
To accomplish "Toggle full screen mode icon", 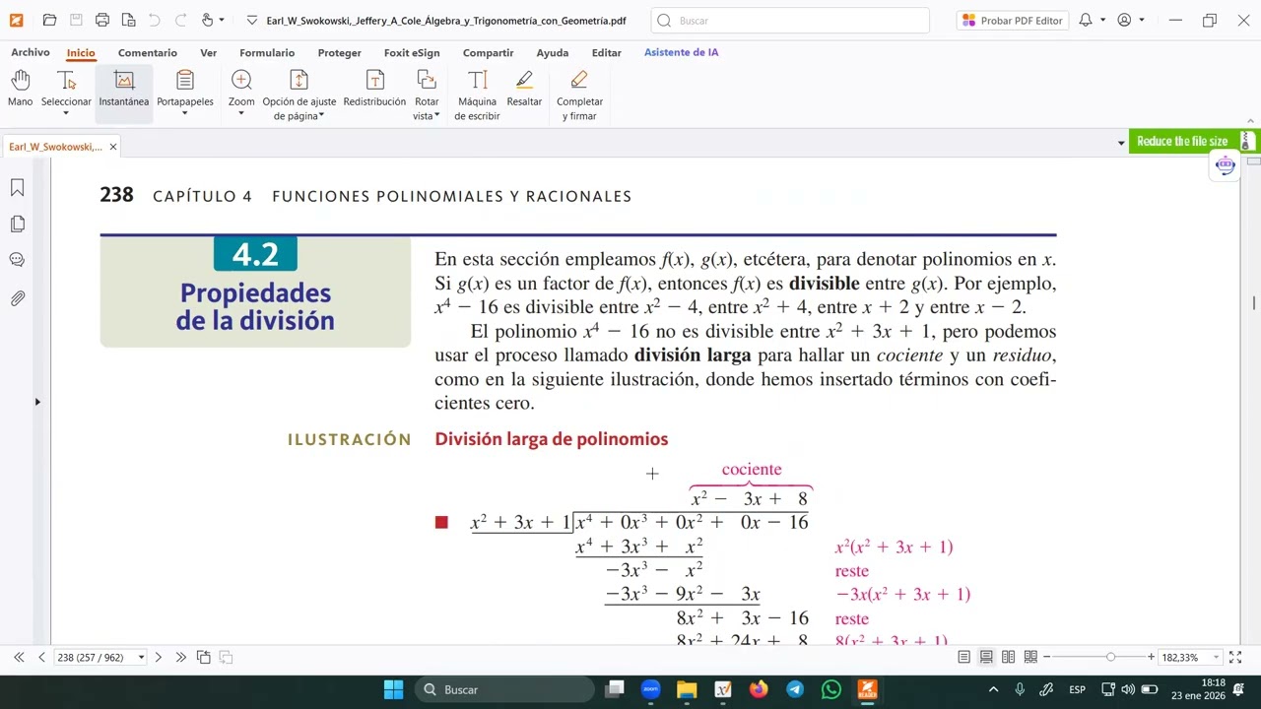I will coord(1235,657).
